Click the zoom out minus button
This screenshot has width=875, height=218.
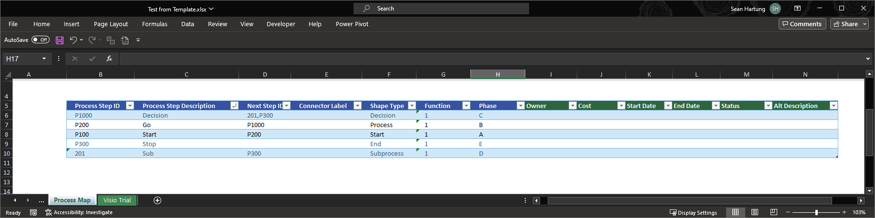788,212
